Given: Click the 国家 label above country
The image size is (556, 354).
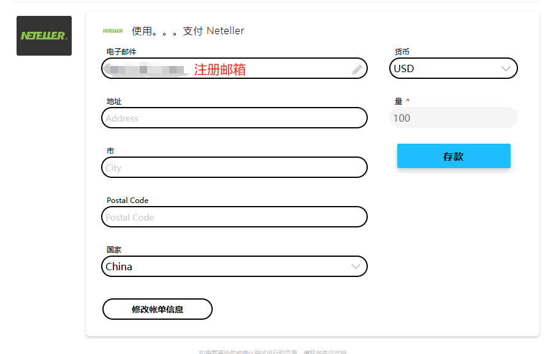Looking at the screenshot, I should (114, 249).
